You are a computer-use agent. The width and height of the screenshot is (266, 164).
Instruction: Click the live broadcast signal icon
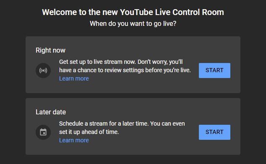pyautogui.click(x=43, y=71)
